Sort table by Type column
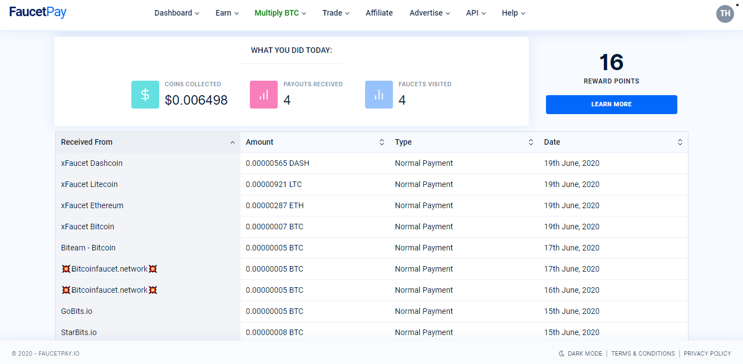The width and height of the screenshot is (743, 364). click(x=464, y=142)
